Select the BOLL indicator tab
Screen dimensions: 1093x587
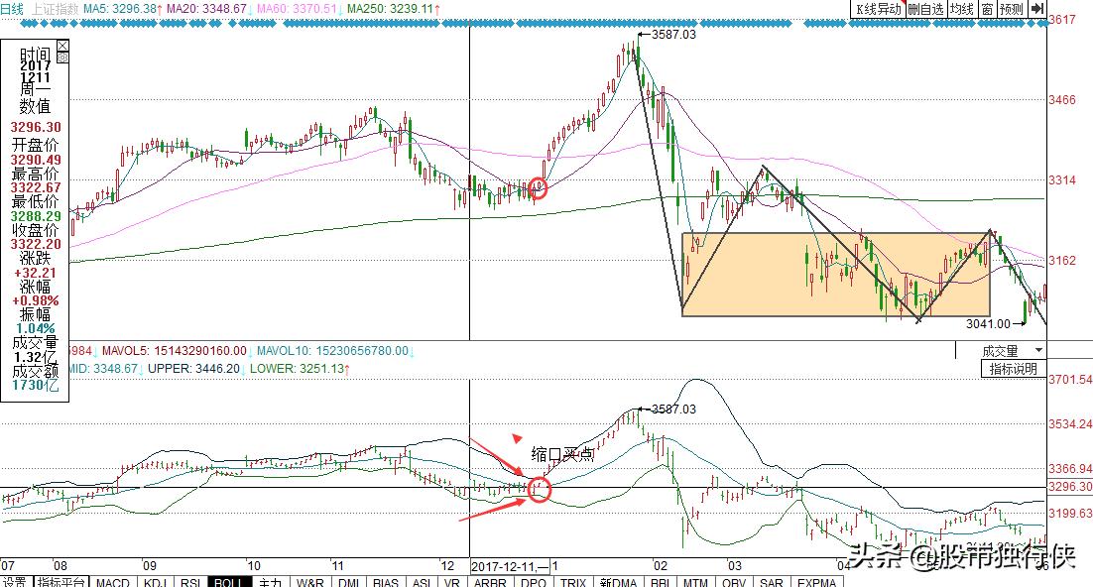(x=228, y=581)
